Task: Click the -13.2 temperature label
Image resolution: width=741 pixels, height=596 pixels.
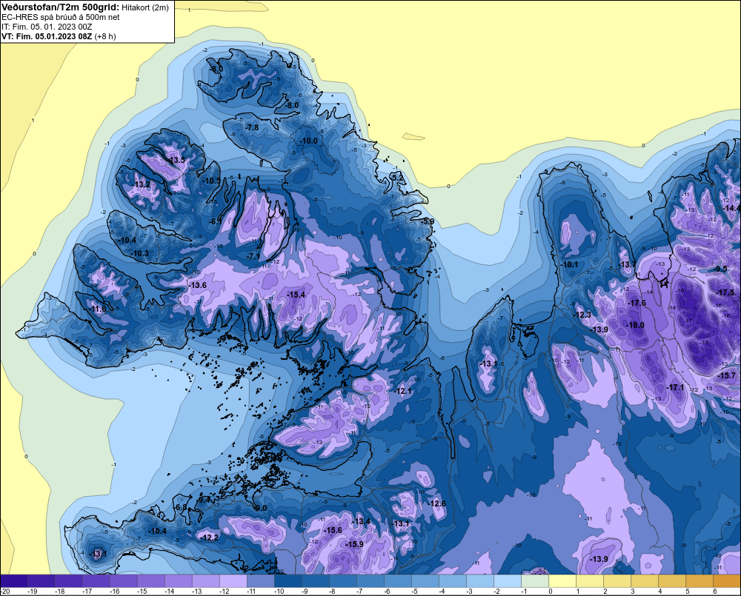Action: pos(142,184)
